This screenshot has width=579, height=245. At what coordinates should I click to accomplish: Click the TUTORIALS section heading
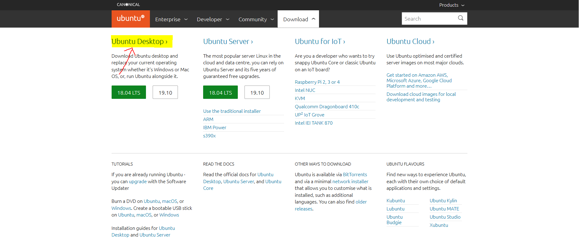tap(122, 164)
